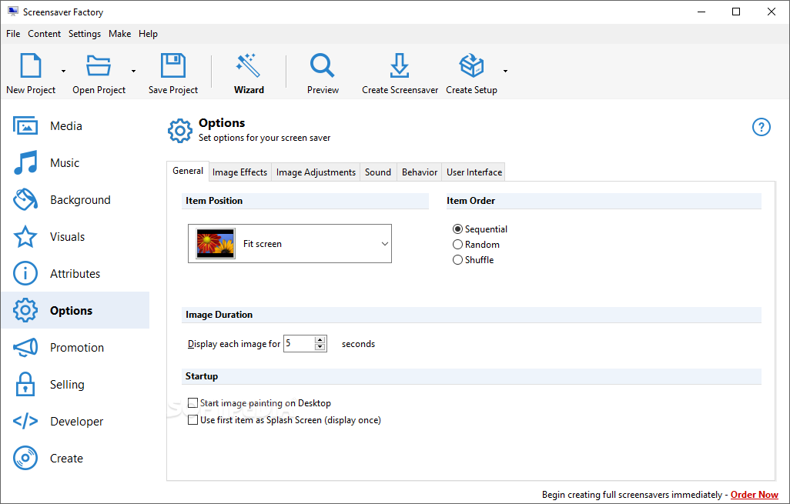Switch to the Image Adjustments tab

[316, 172]
